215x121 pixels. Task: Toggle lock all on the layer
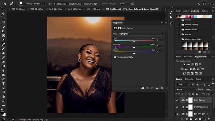(x=197, y=94)
